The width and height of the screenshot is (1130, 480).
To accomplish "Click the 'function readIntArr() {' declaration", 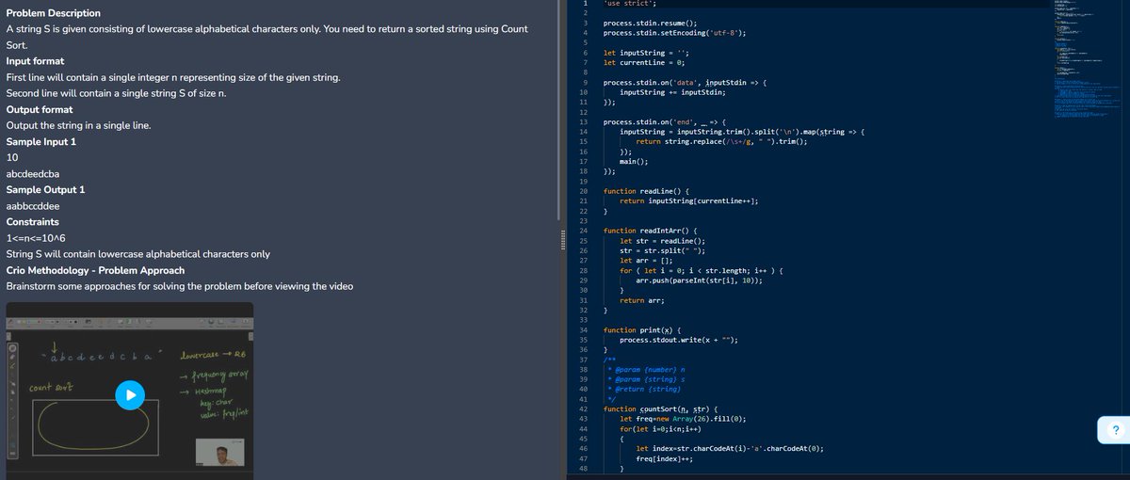I will tap(651, 231).
